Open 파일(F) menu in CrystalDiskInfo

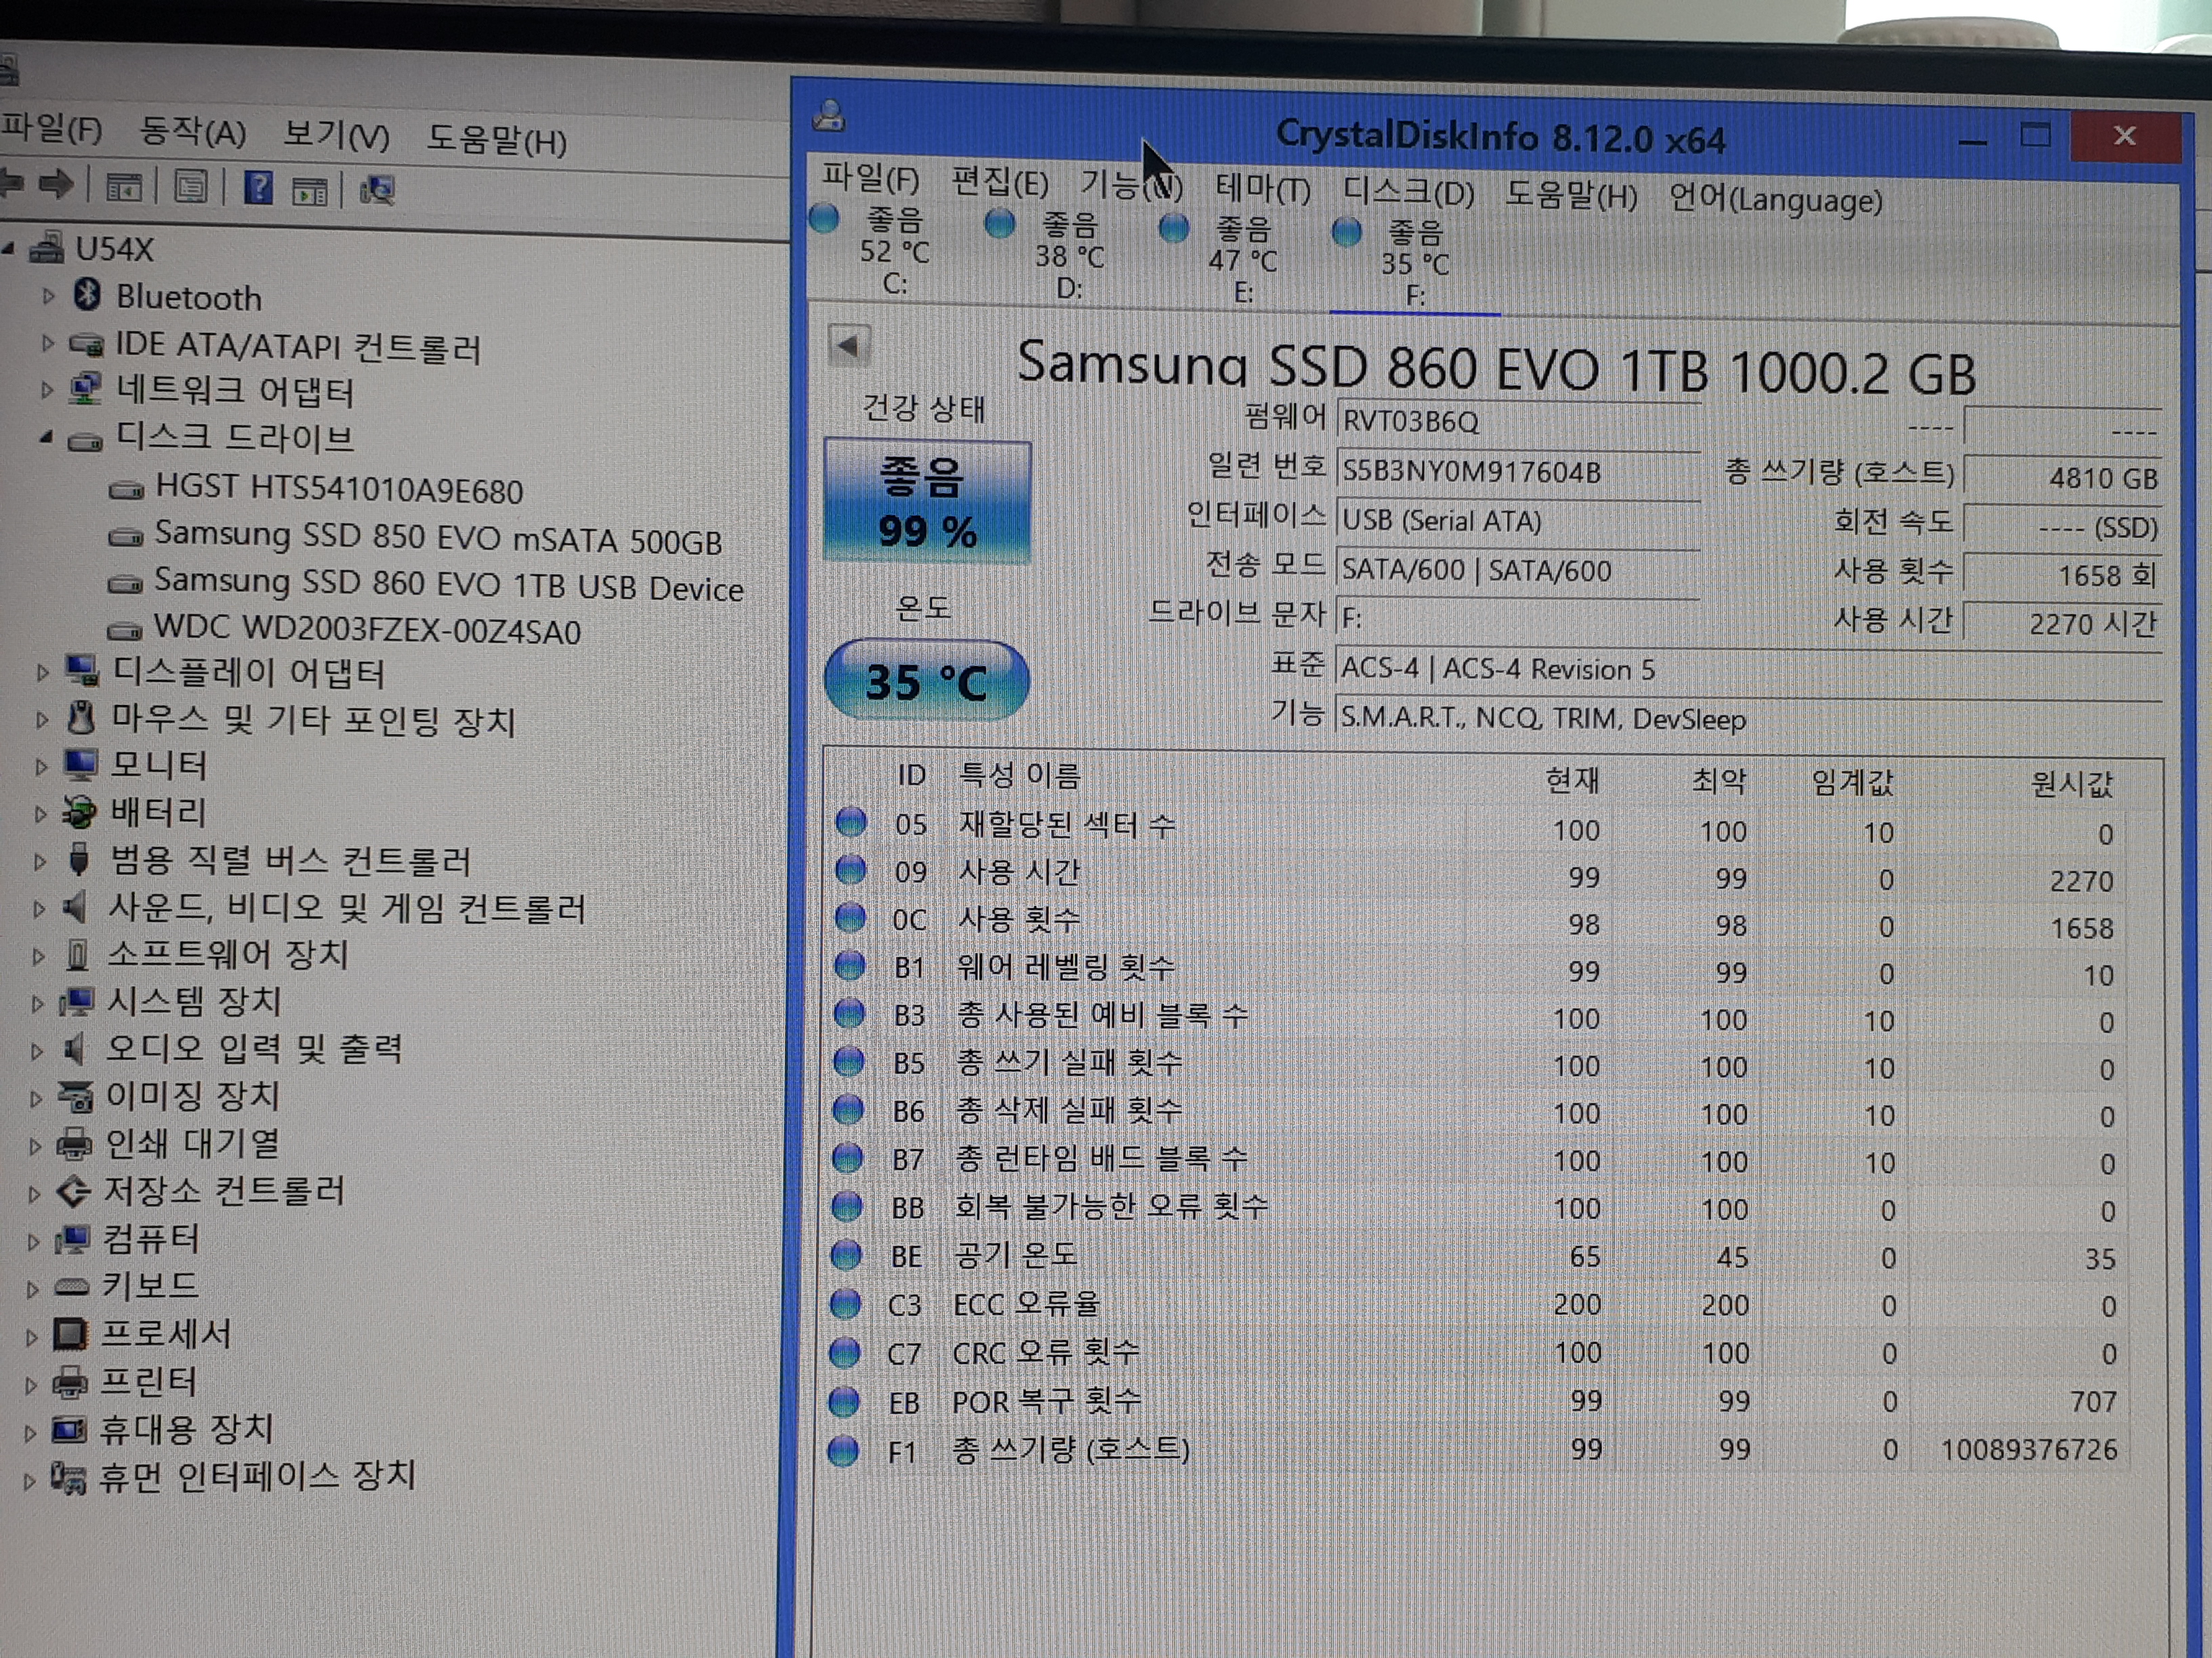870,179
